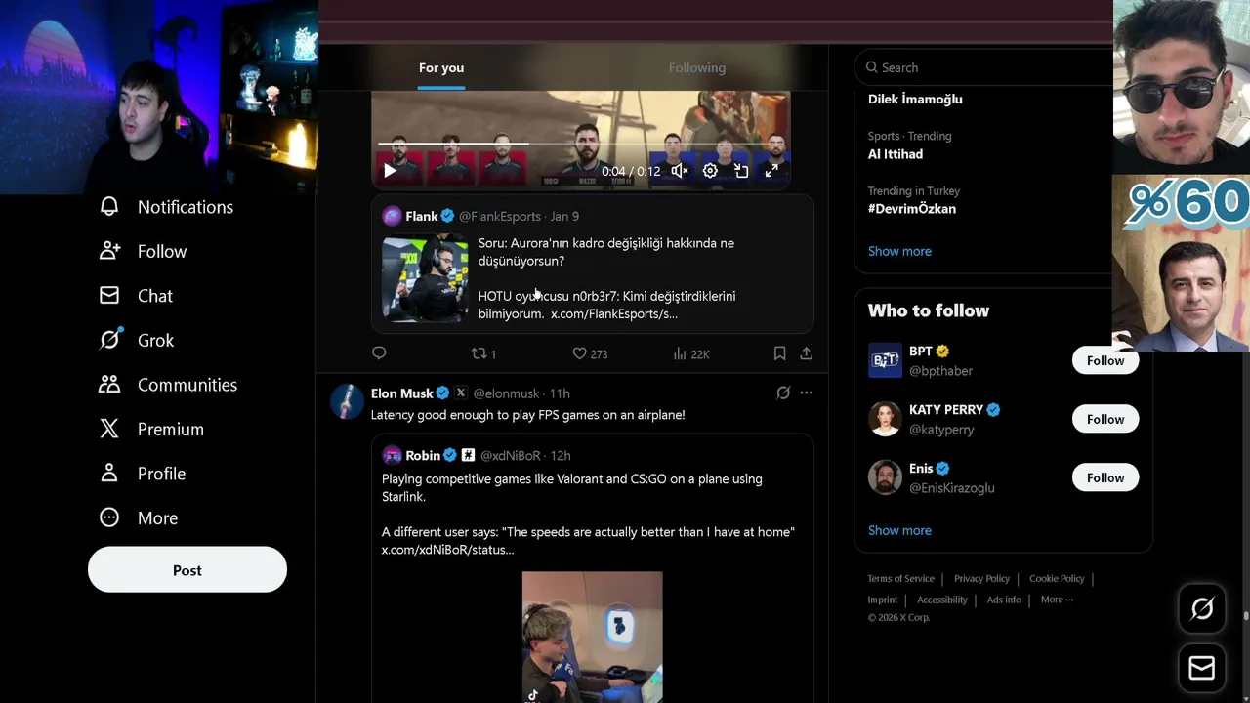Open the Communities people icon
The height and width of the screenshot is (703, 1250).
(x=109, y=384)
